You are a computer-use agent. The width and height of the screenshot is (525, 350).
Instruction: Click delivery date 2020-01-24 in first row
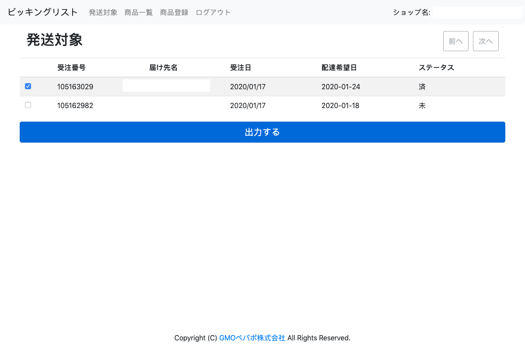tap(341, 87)
